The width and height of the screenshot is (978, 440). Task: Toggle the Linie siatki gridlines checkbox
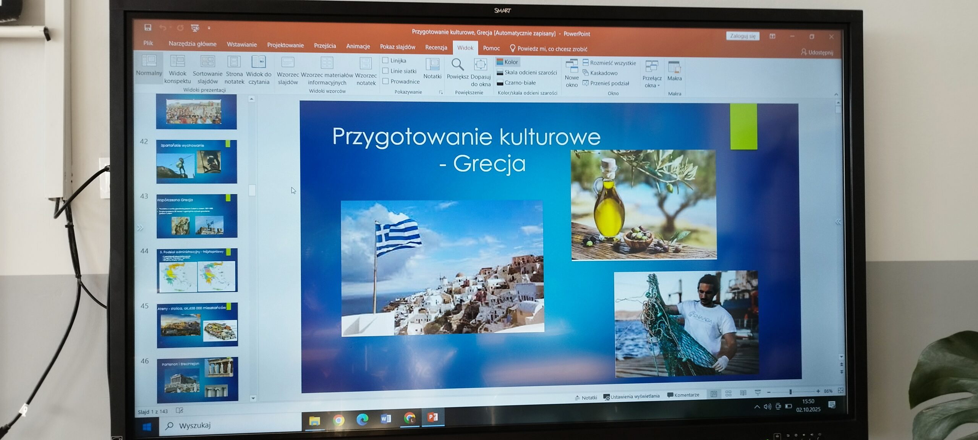pos(385,71)
